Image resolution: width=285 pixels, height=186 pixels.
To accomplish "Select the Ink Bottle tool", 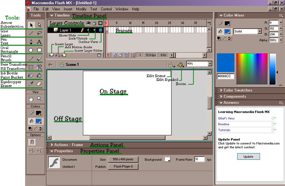I will pyautogui.click(x=31, y=76).
